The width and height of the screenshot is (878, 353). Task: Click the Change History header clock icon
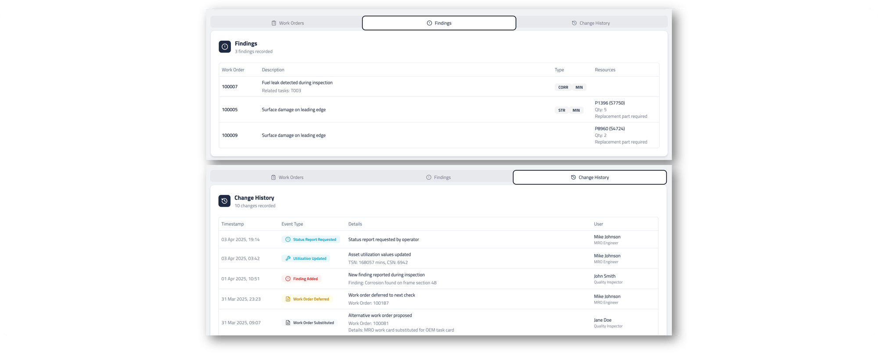pyautogui.click(x=224, y=201)
